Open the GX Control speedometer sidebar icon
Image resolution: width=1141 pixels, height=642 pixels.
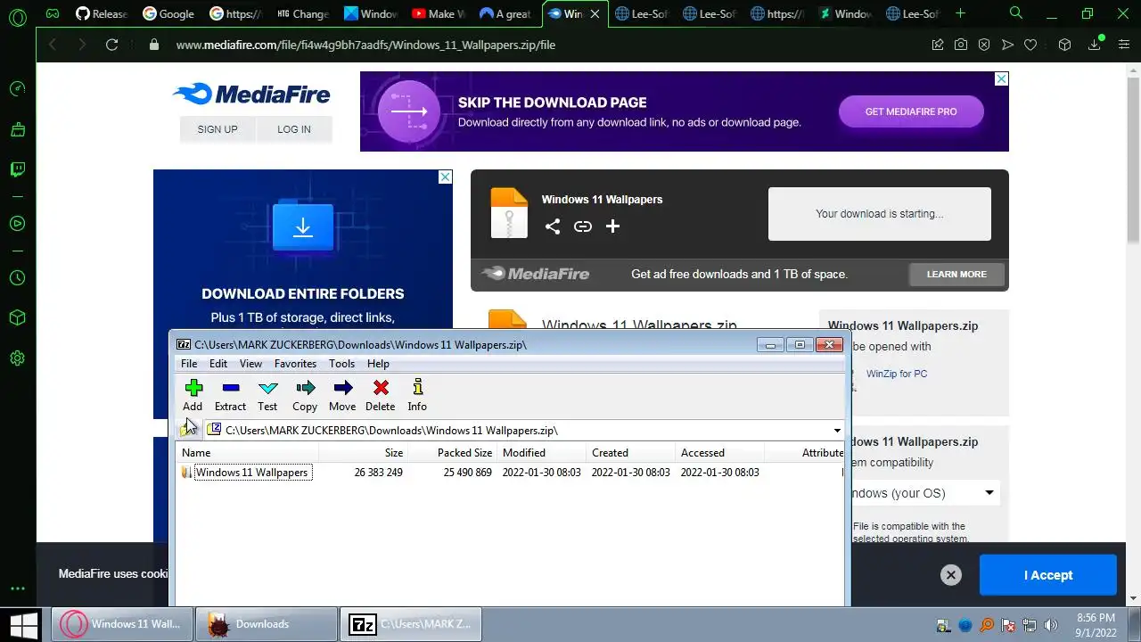(17, 88)
